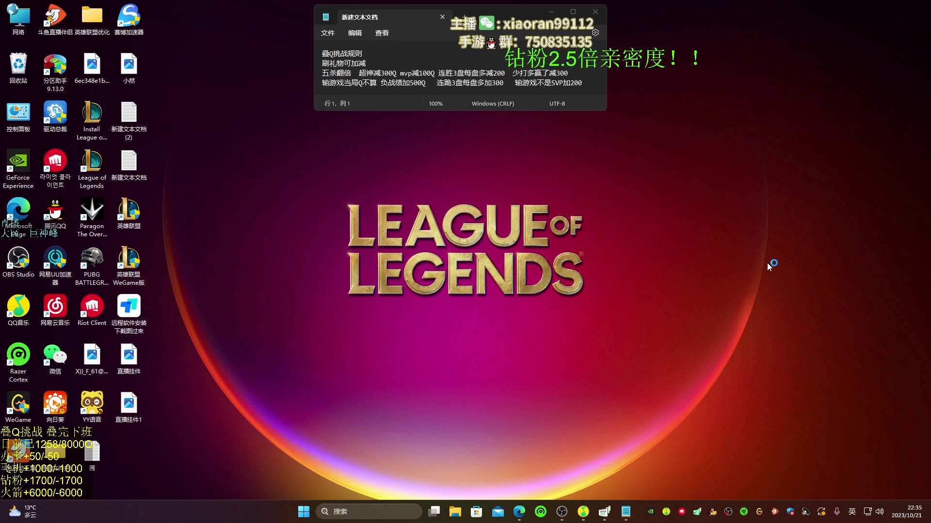Switch to OBS Studio on the taskbar
Viewport: 931px width, 523px height.
click(x=562, y=511)
